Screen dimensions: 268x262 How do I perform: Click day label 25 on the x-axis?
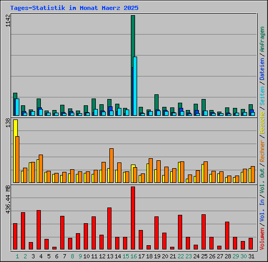tap(204, 256)
